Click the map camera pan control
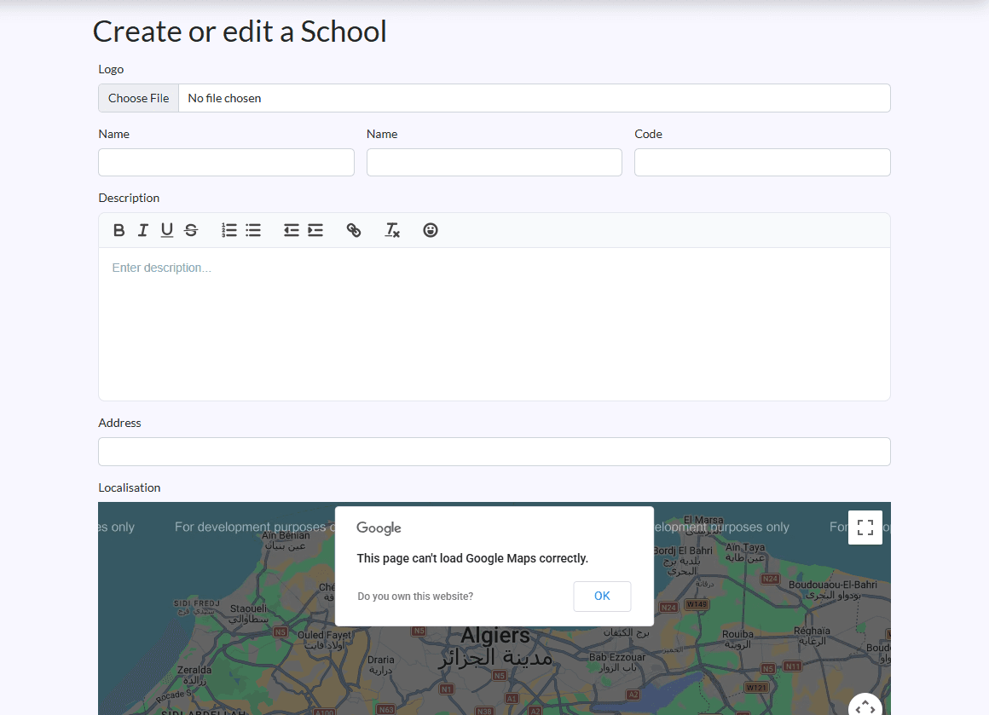This screenshot has width=989, height=715. click(x=865, y=706)
